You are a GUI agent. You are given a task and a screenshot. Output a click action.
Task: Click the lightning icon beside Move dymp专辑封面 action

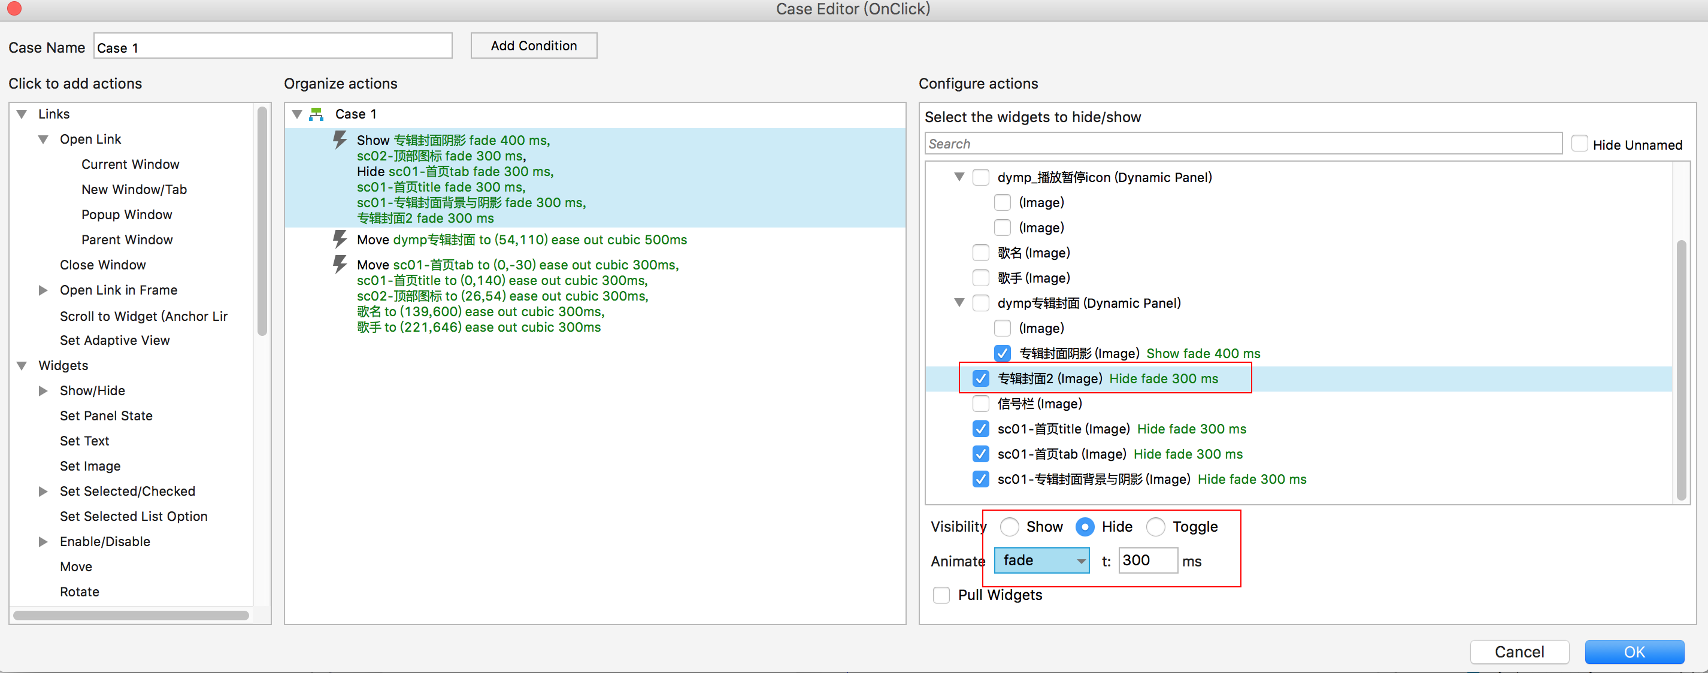(x=340, y=240)
